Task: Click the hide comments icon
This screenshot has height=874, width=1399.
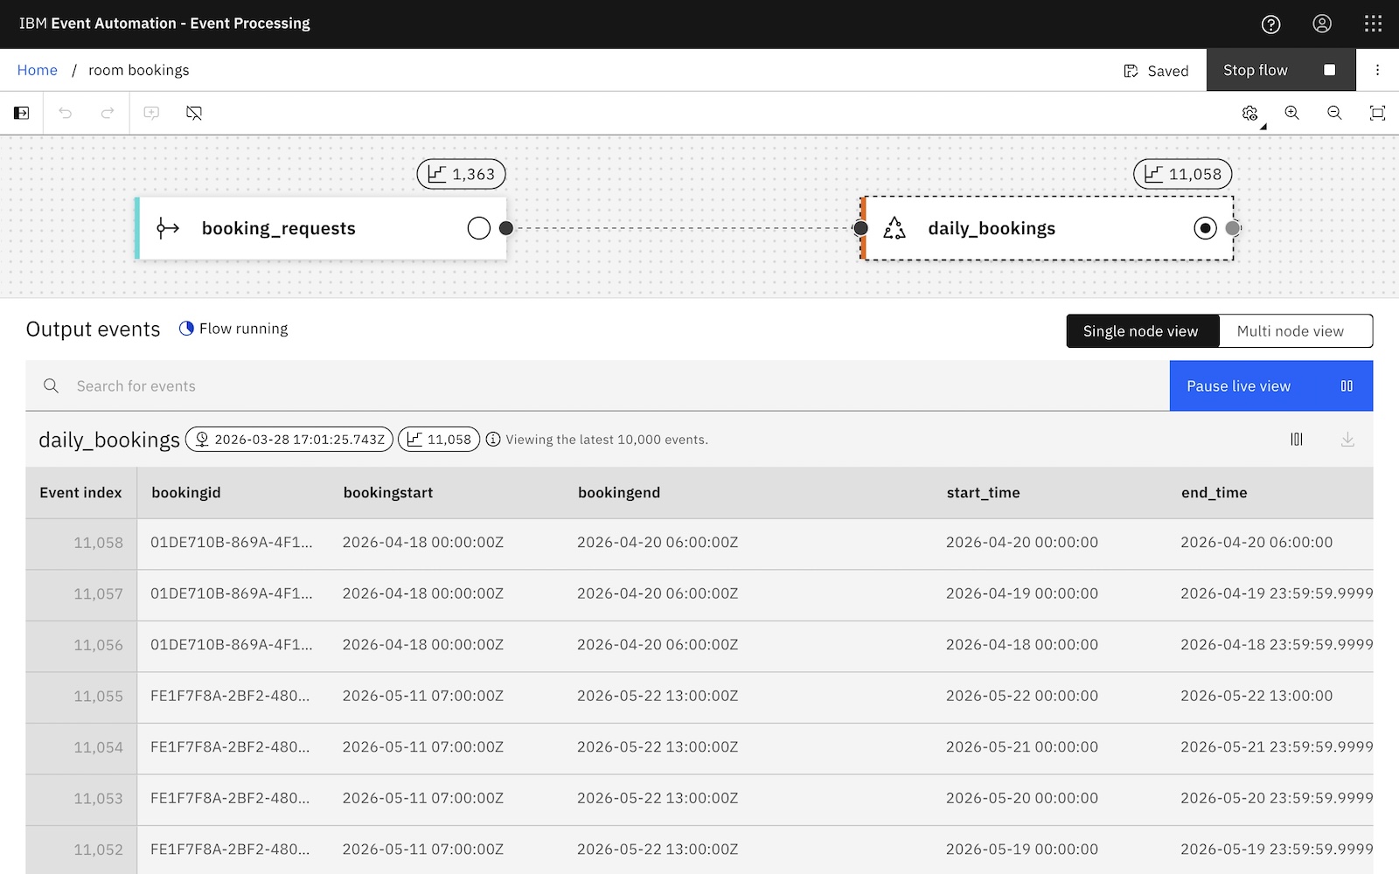Action: click(194, 113)
